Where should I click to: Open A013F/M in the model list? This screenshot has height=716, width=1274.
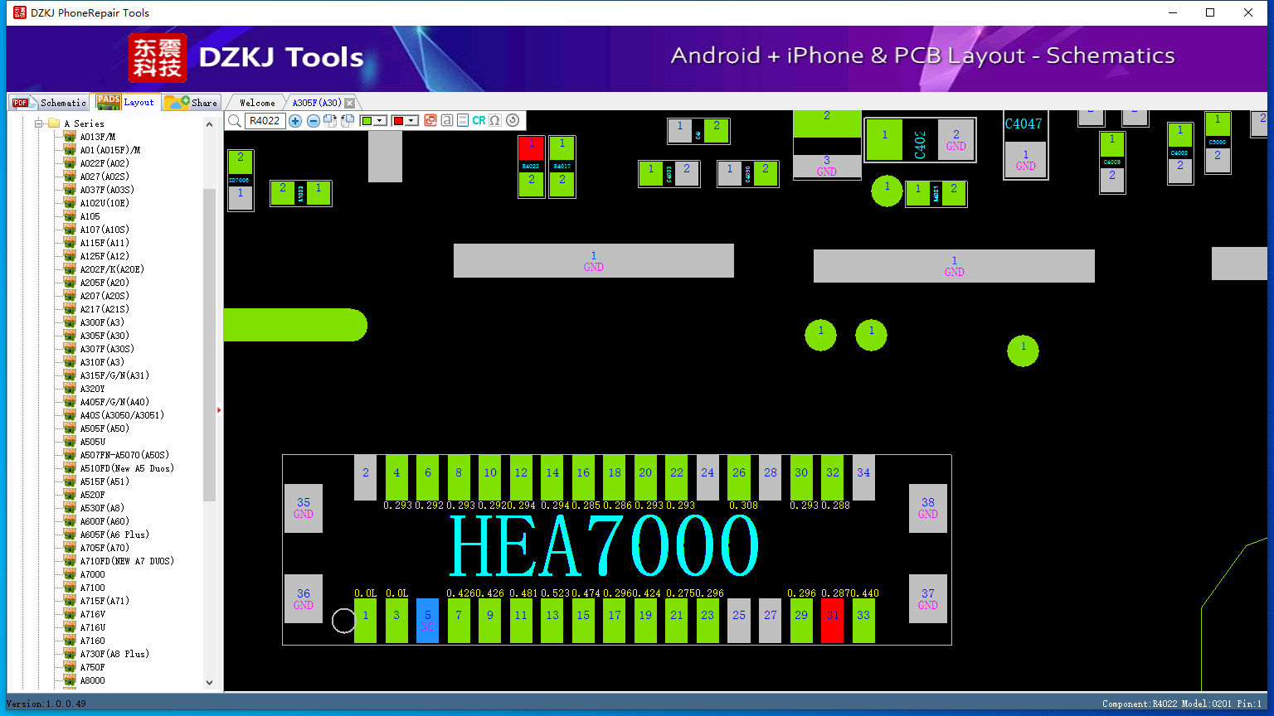click(98, 137)
